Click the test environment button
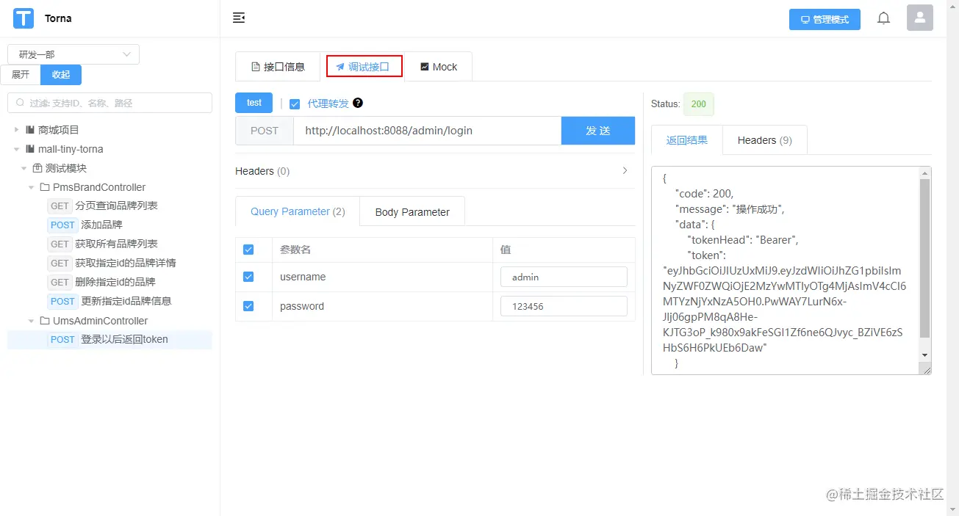The image size is (959, 516). tap(254, 103)
